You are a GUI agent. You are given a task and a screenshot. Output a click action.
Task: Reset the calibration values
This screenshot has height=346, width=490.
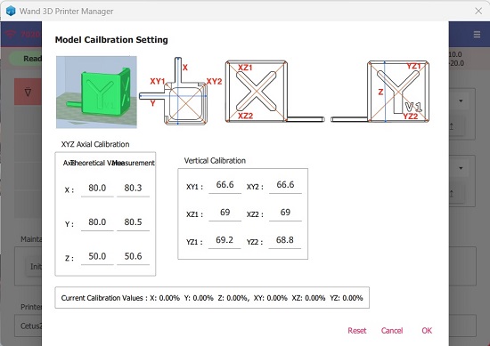[x=357, y=331]
